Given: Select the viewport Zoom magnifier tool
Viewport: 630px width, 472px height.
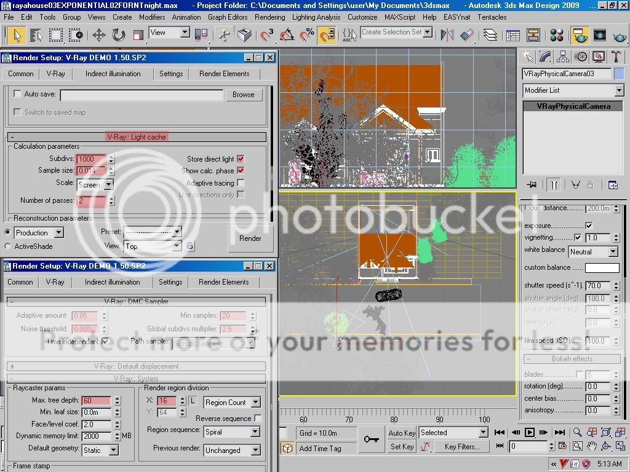Looking at the screenshot, I should pos(577,432).
